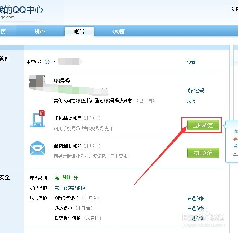The height and width of the screenshot is (233, 238).
Task: Click the 设置 link for main display account
Action: [191, 62]
